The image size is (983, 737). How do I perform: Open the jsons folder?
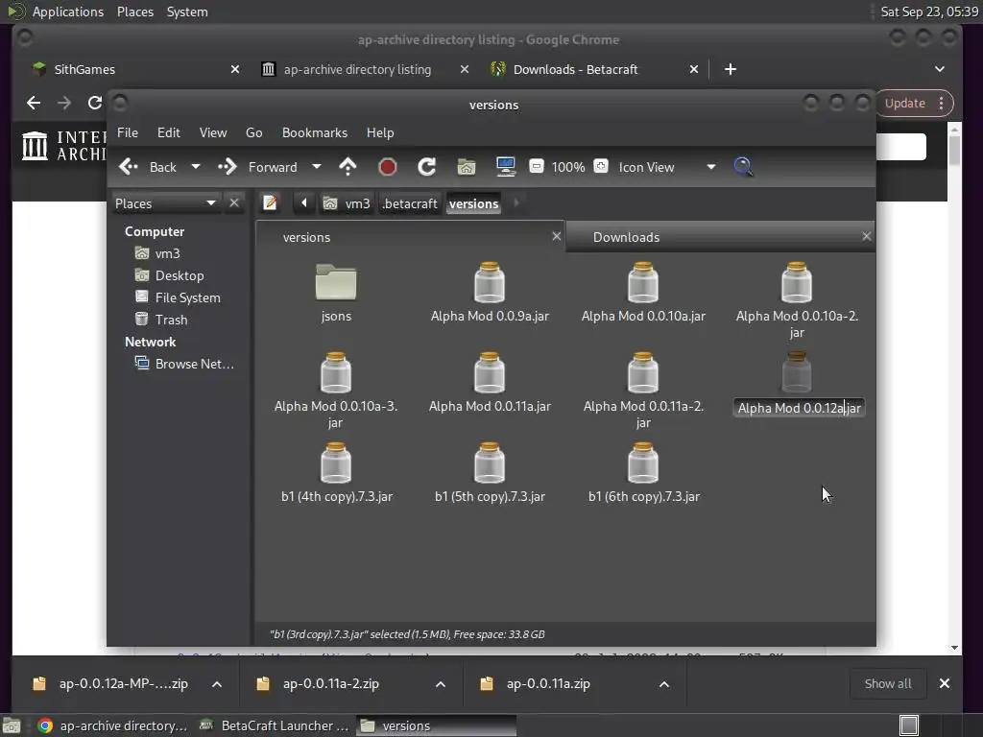click(336, 294)
